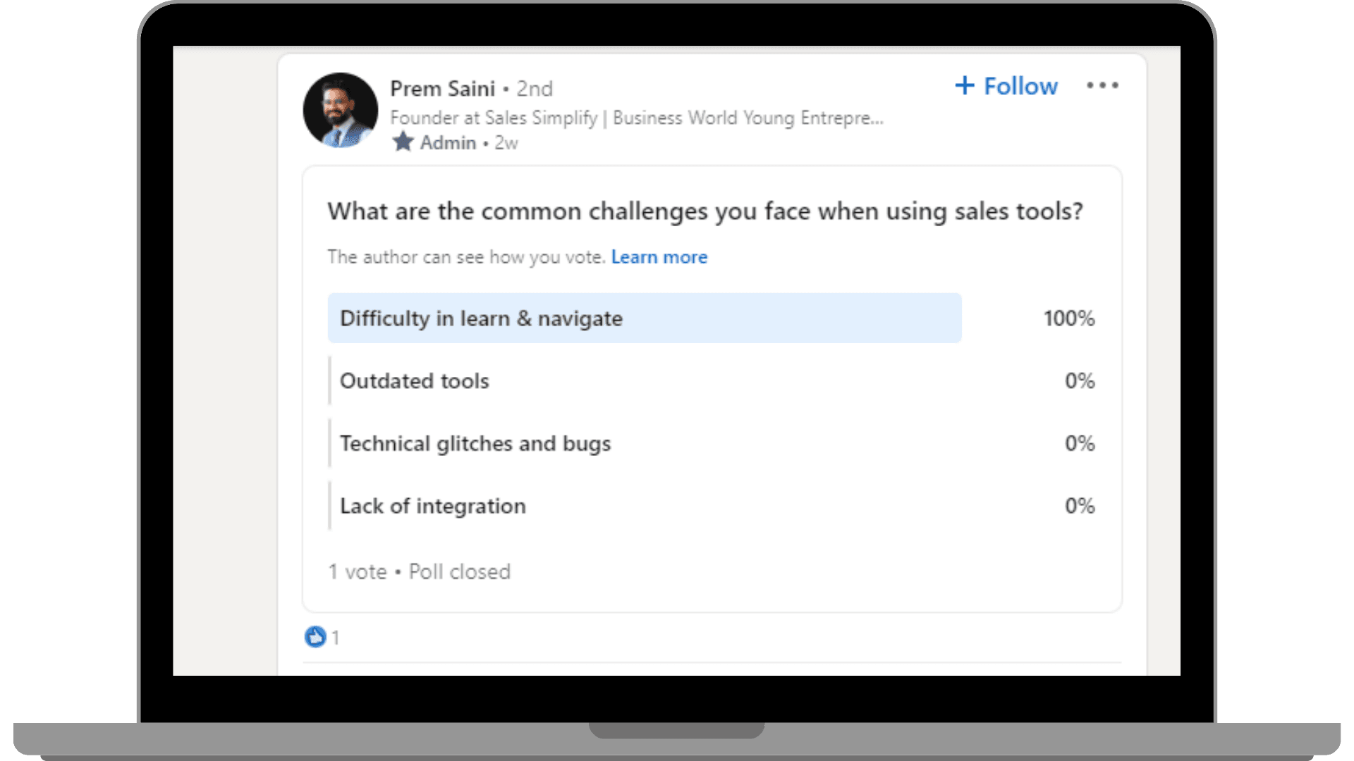The width and height of the screenshot is (1354, 761).
Task: Click the three-dot options menu icon
Action: coord(1102,85)
